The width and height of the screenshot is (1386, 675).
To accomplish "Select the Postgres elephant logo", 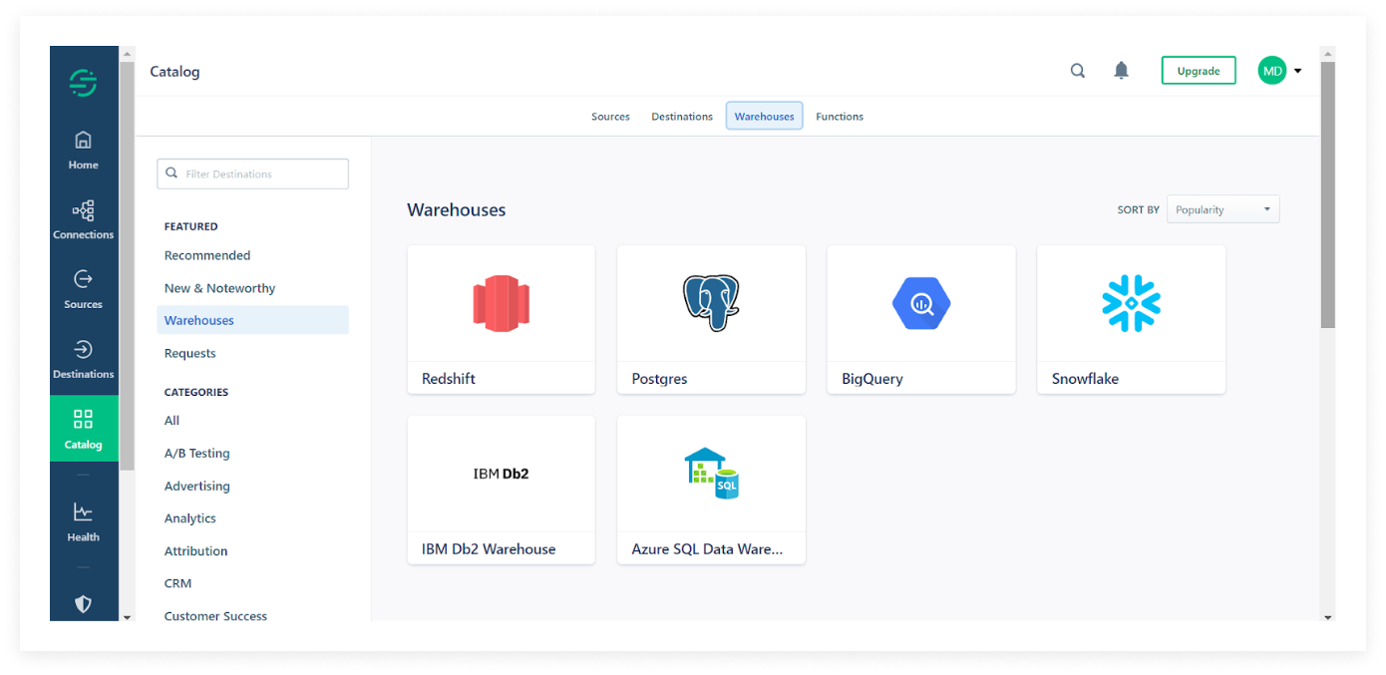I will (x=711, y=303).
